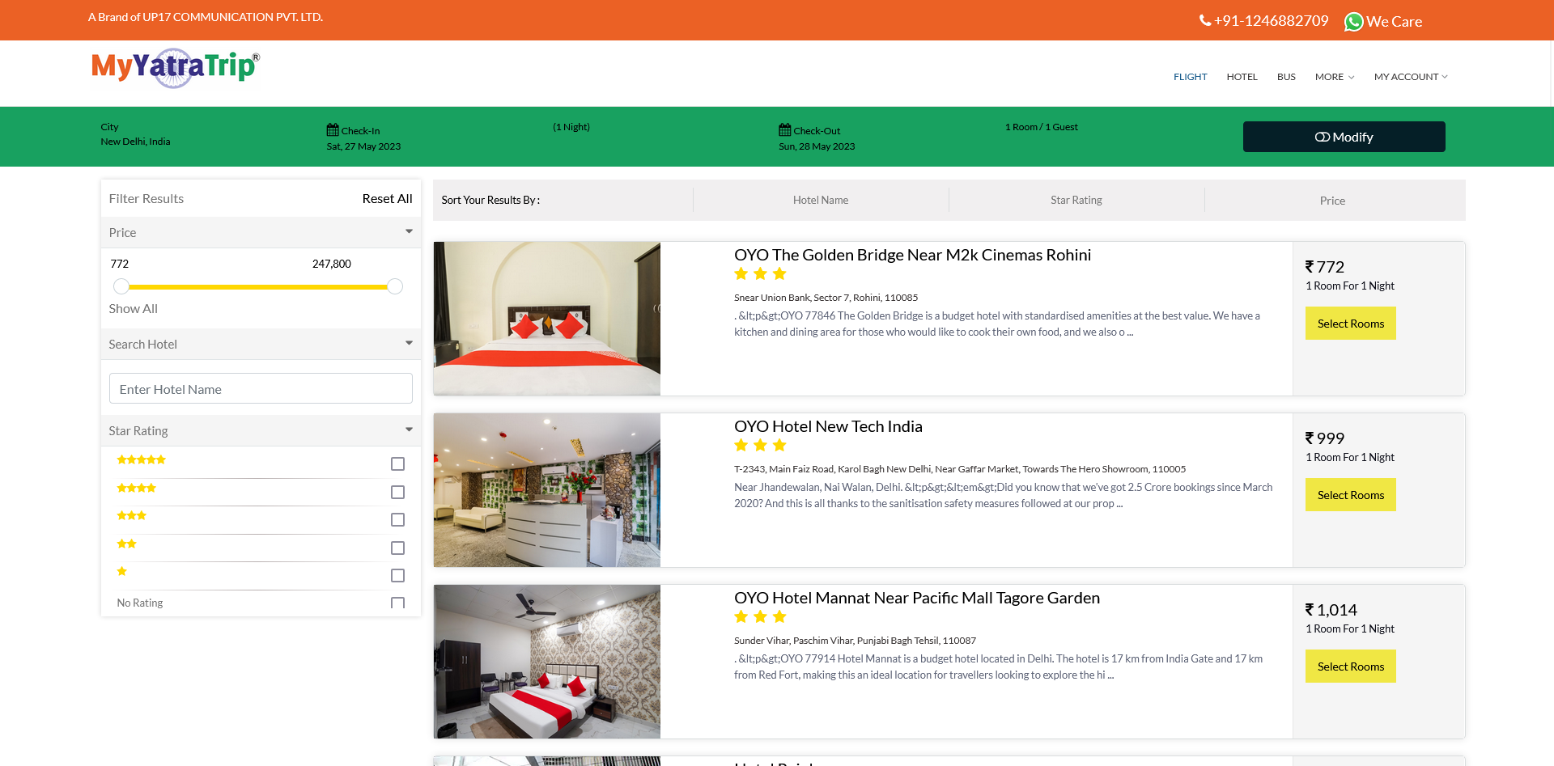The image size is (1554, 766).
Task: Open the HOTEL menu item
Action: (1242, 77)
